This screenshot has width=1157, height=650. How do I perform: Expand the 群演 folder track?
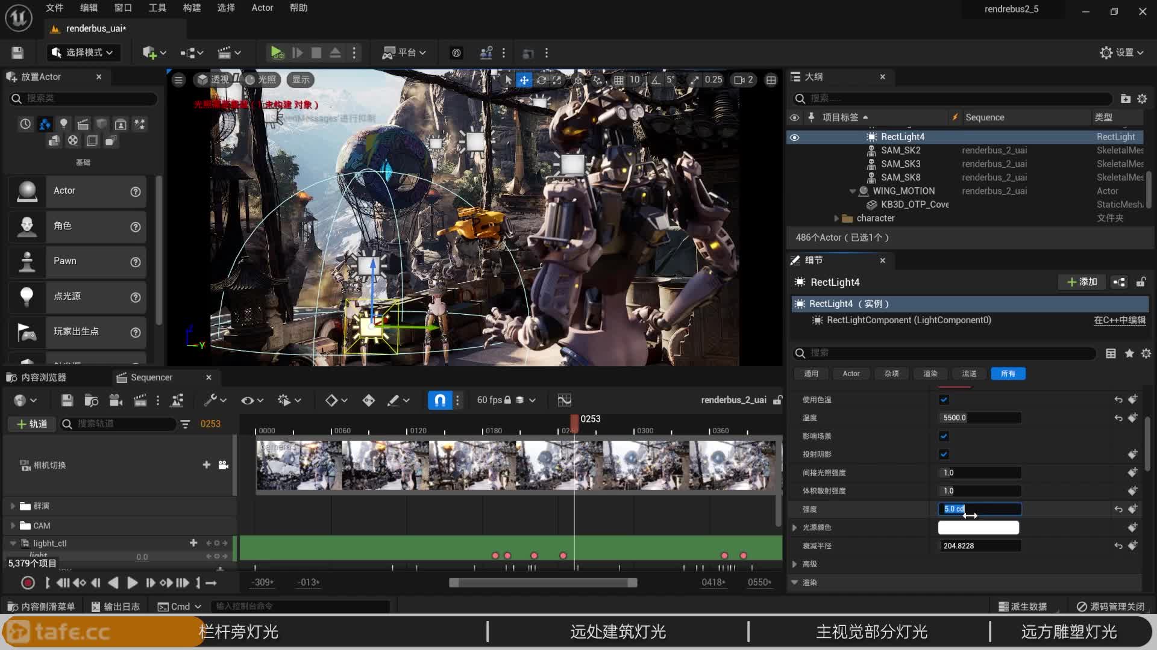13,506
